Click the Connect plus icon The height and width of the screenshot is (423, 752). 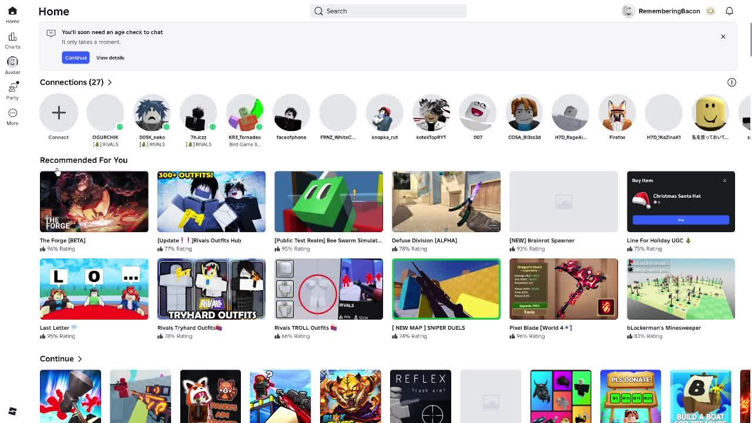(x=59, y=112)
